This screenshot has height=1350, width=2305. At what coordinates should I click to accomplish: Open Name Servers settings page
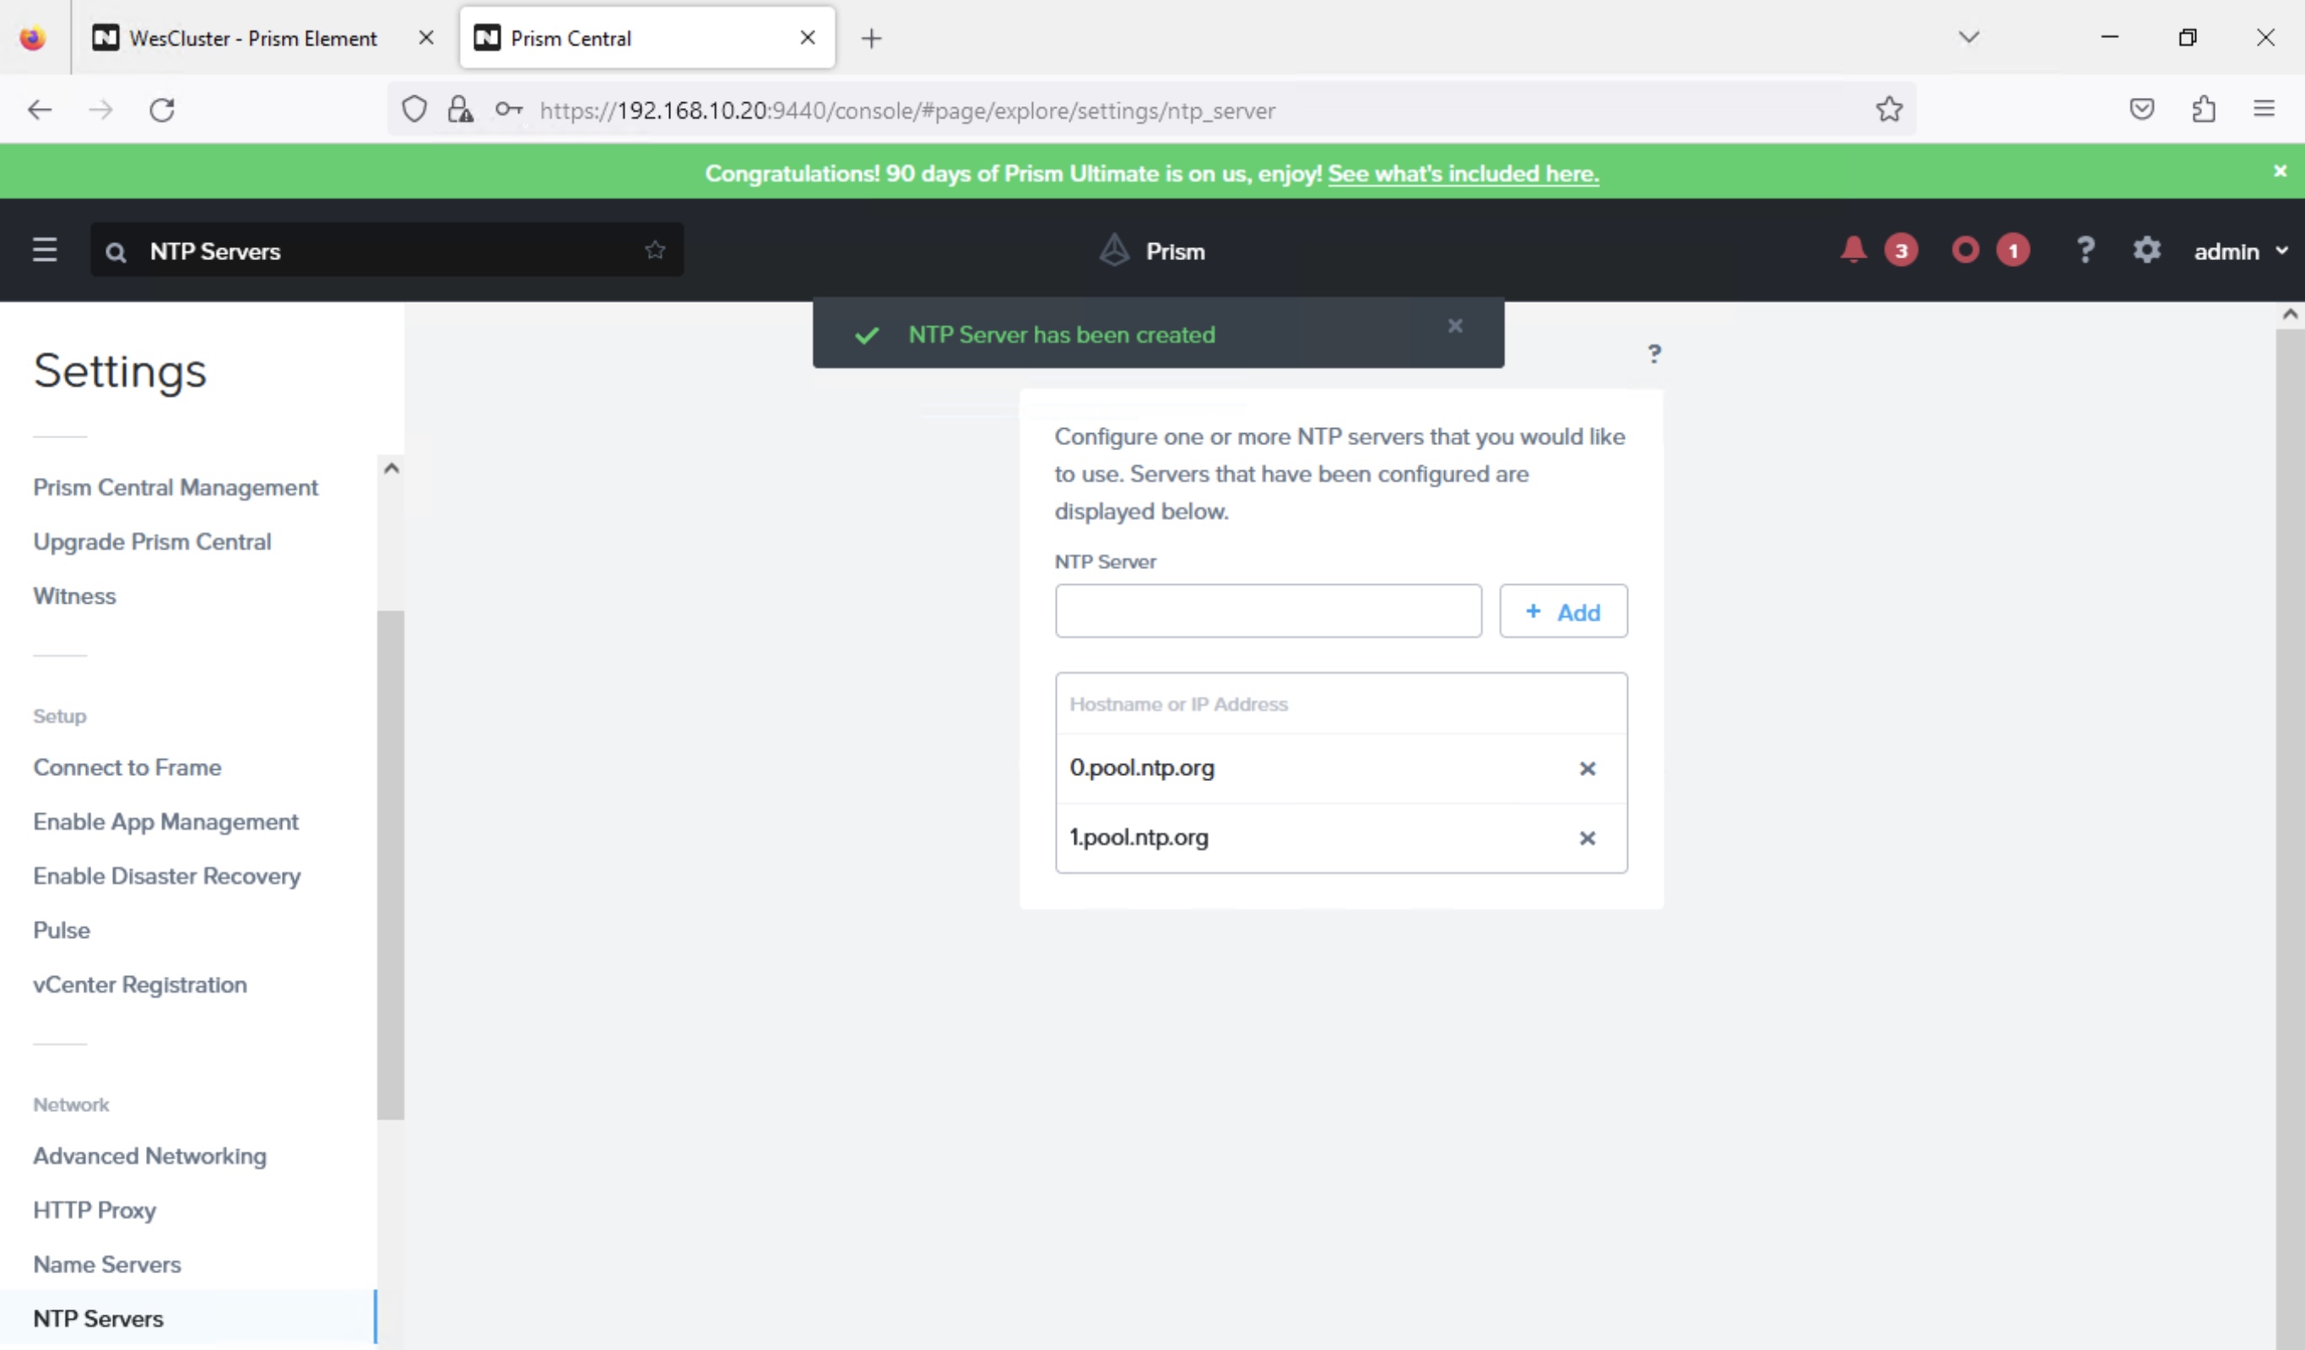tap(107, 1264)
